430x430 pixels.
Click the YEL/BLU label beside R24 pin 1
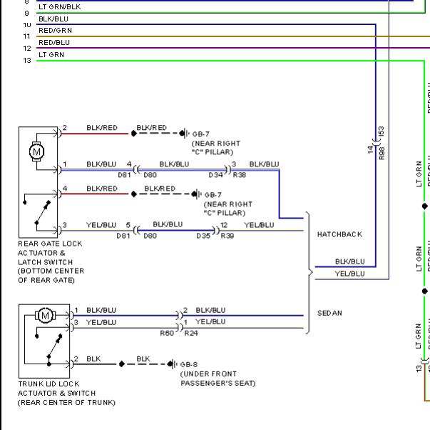(210, 321)
